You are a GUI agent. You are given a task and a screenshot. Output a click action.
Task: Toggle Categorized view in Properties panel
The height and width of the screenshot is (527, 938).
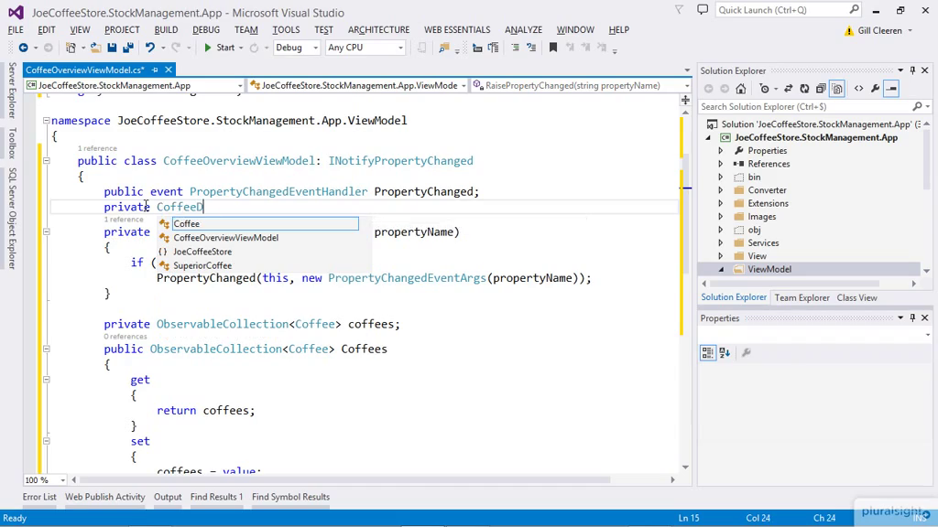pyautogui.click(x=708, y=353)
